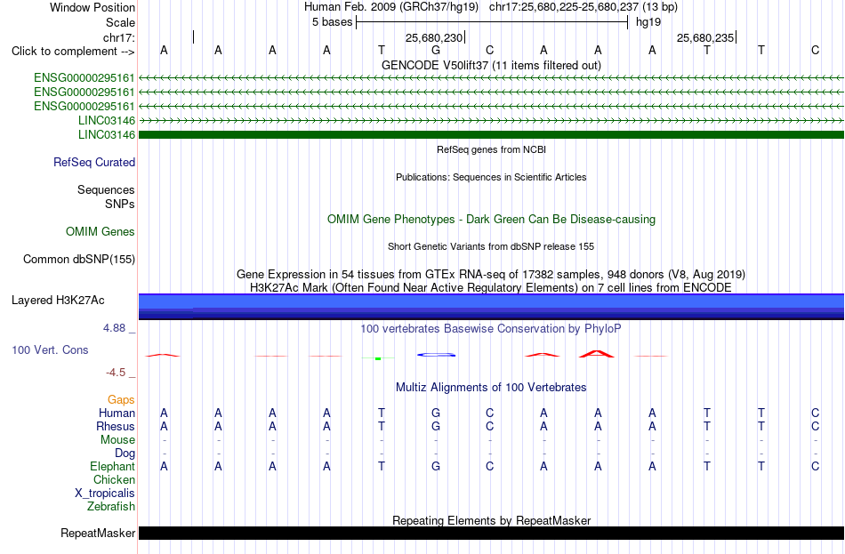Open the RefSeq Curated track label
845x554 pixels.
(x=94, y=162)
